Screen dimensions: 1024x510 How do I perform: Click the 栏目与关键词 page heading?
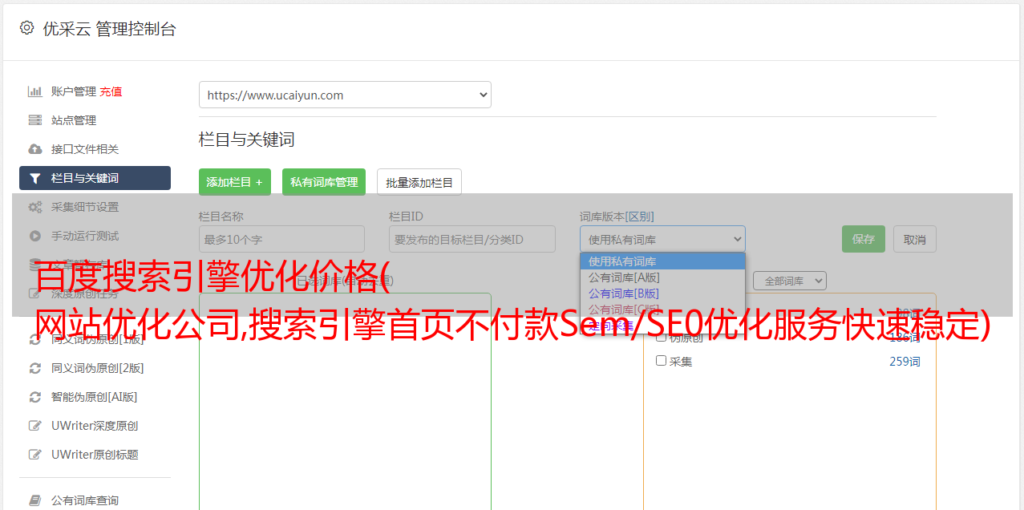click(247, 140)
